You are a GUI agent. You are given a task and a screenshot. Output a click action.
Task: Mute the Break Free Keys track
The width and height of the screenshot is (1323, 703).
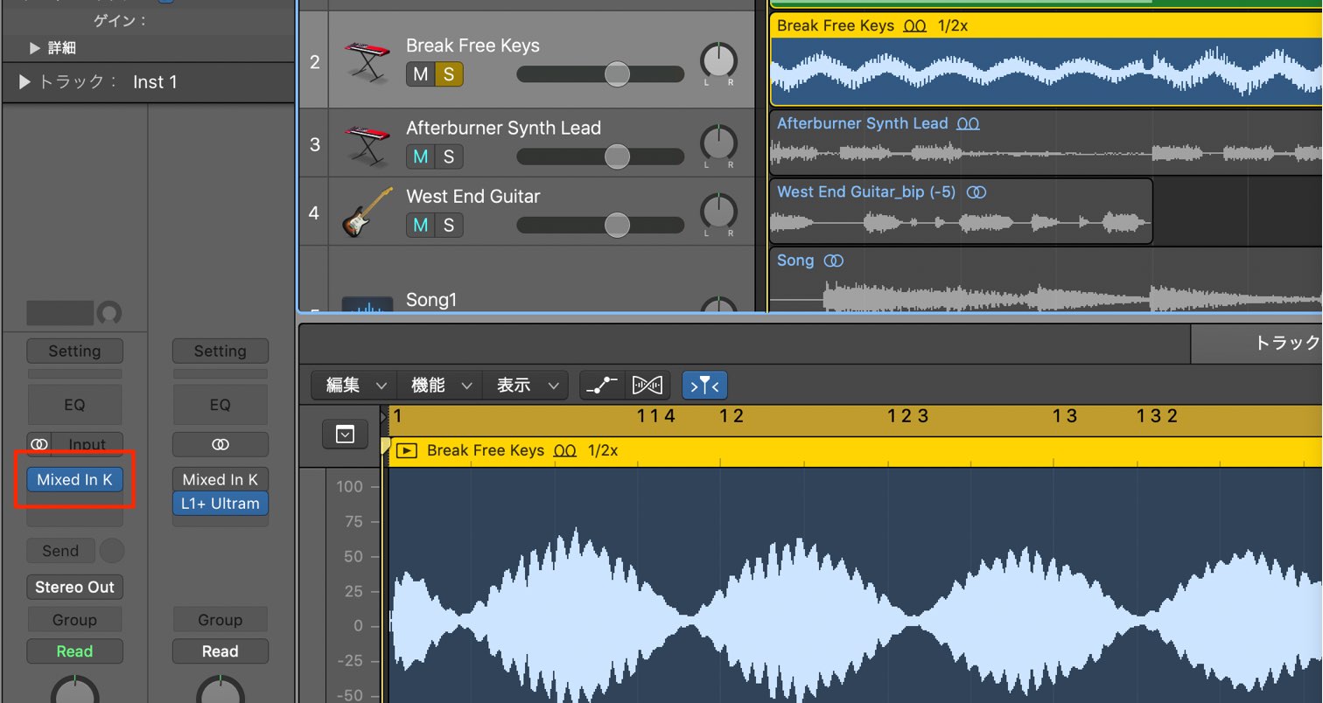coord(421,74)
